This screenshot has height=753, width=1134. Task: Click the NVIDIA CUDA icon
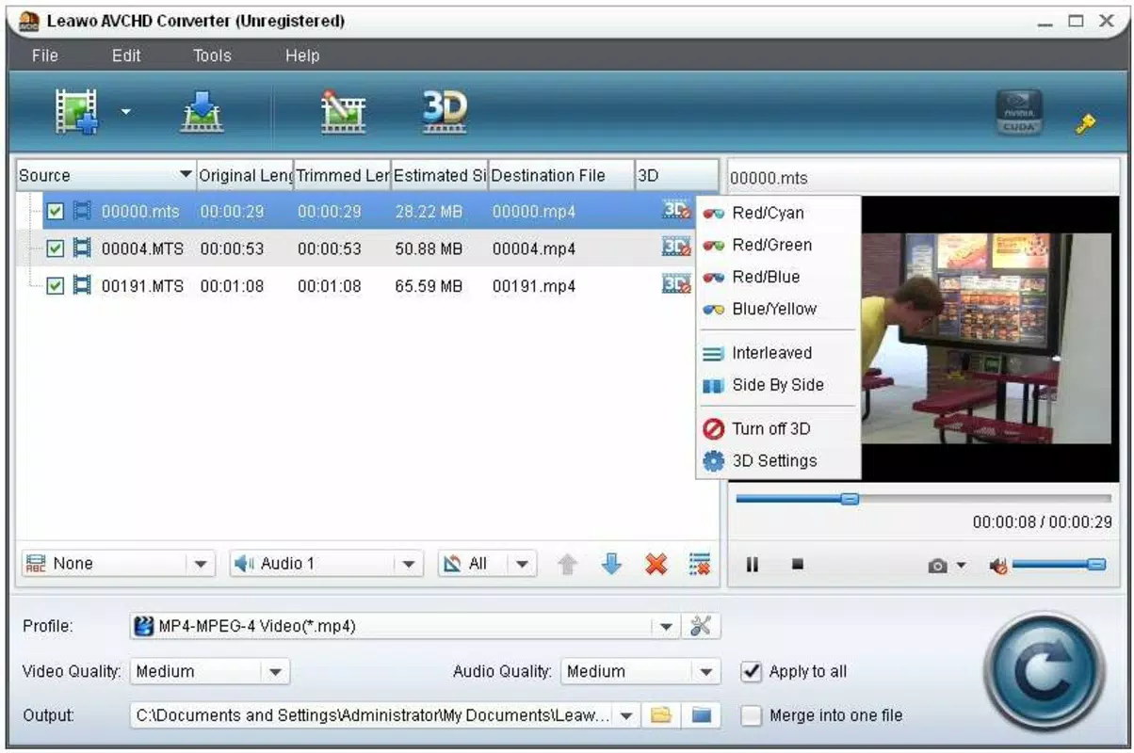pyautogui.click(x=1019, y=113)
